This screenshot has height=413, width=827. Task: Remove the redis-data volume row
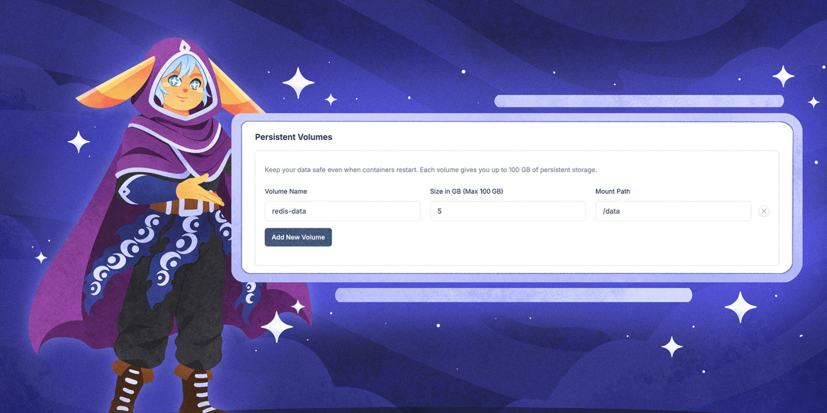(x=763, y=211)
